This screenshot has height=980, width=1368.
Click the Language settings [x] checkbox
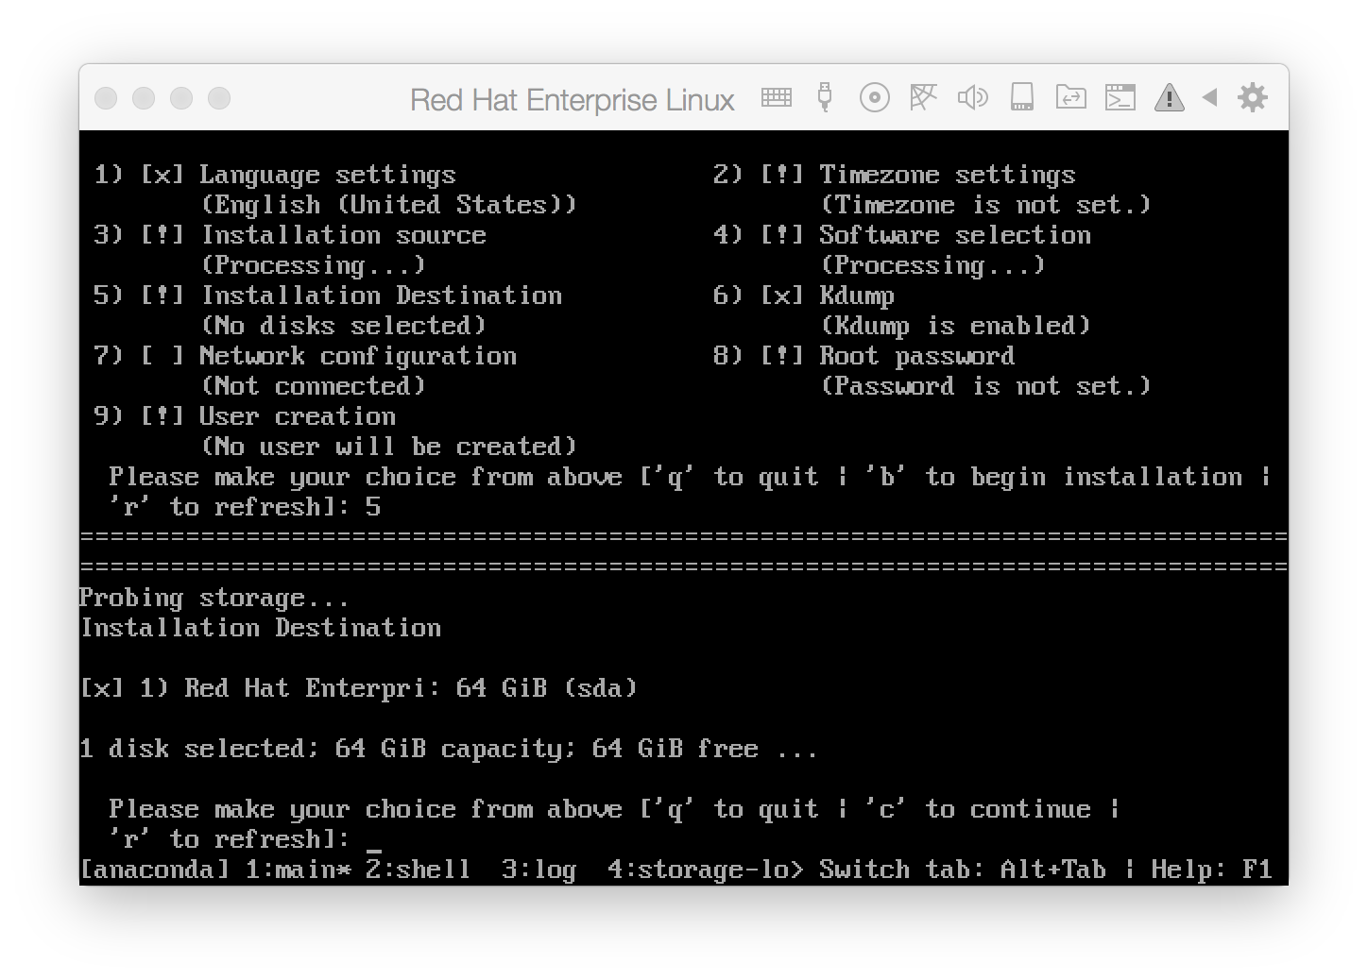pyautogui.click(x=162, y=176)
